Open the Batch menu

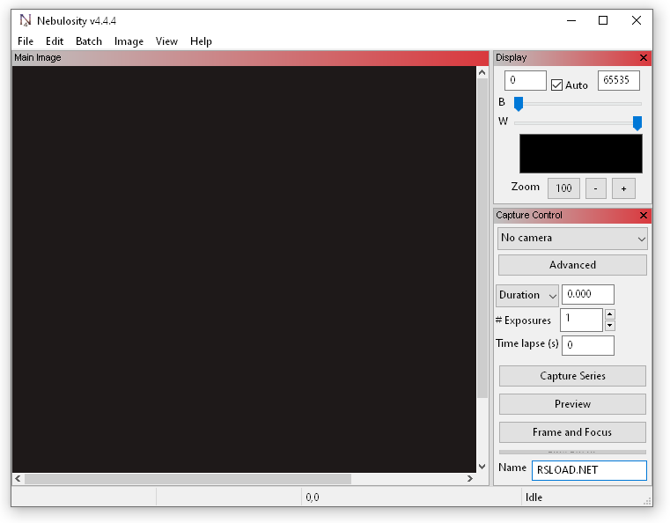pyautogui.click(x=89, y=41)
